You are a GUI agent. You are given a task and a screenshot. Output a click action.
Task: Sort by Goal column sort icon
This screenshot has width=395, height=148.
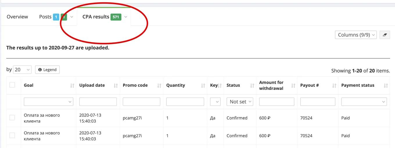pyautogui.click(x=72, y=86)
